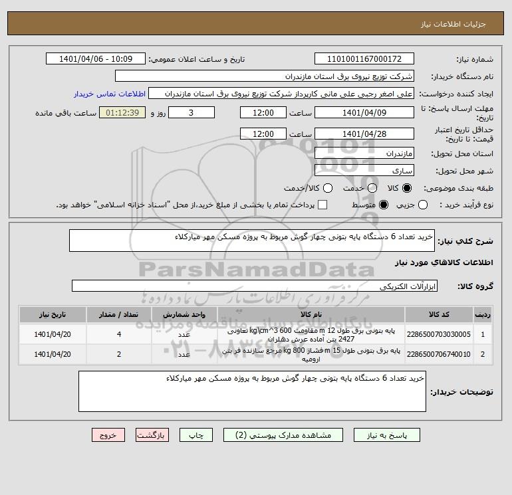Click the response deadline time 12:00 field
Viewport: 512px width, 495px height.
pos(263,112)
